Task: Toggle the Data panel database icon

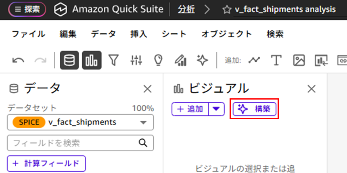Action: click(69, 60)
